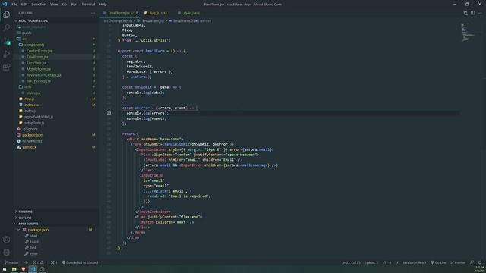This screenshot has height=273, width=486.
Task: Open the feedback icon in status bar
Action: [x=472, y=262]
